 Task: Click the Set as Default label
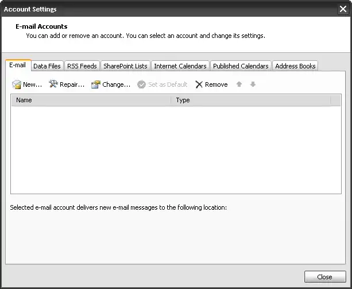pos(168,84)
